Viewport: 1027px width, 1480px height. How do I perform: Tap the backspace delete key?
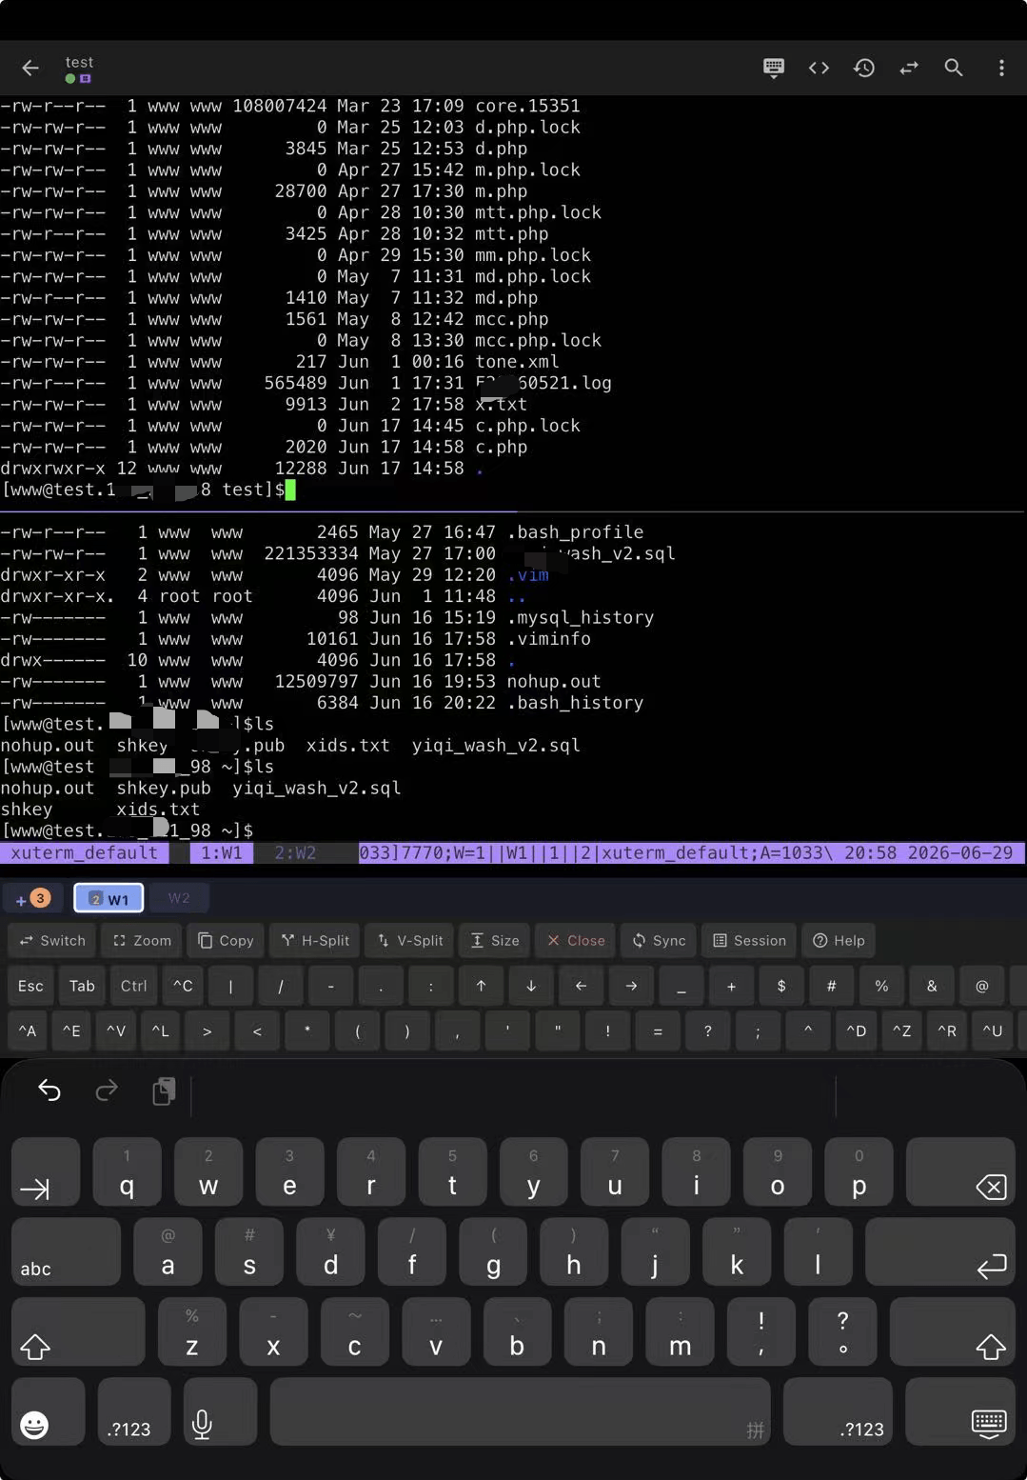click(x=960, y=1171)
